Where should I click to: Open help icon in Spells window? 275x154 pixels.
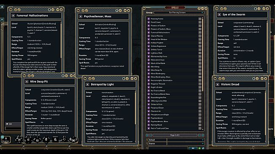tap(199, 8)
